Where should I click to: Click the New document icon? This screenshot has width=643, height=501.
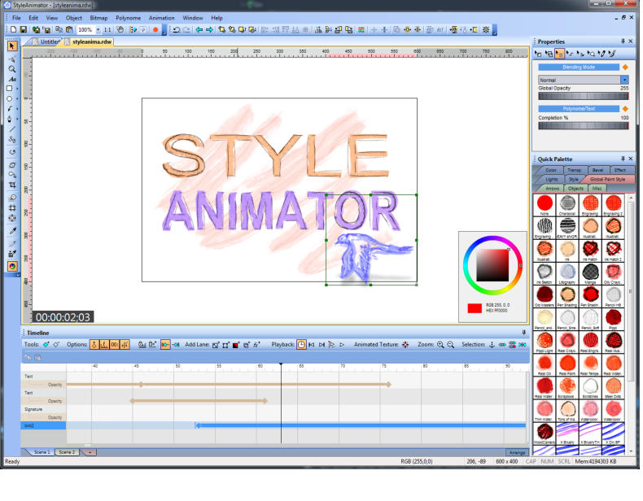[x=14, y=29]
